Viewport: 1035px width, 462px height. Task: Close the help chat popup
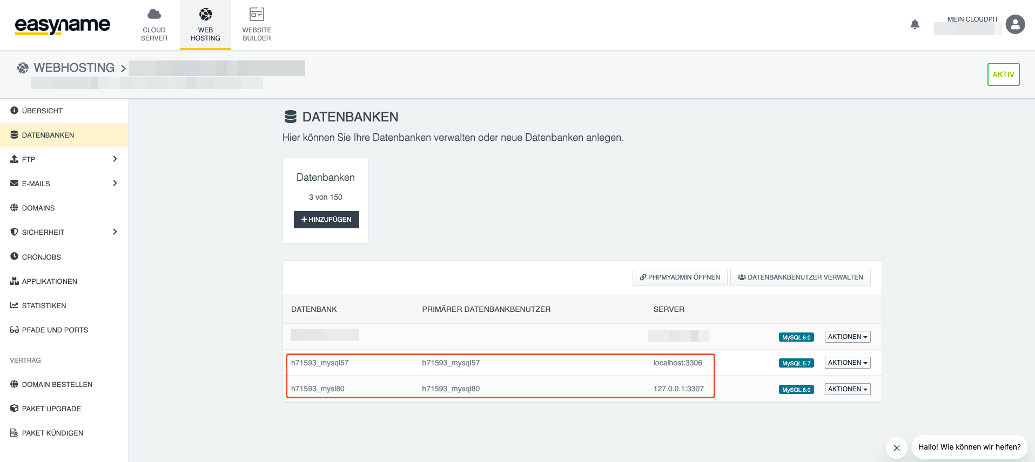coord(896,447)
